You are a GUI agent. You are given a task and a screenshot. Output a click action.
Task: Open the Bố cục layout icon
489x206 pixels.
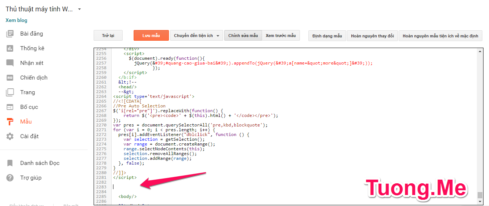(10, 107)
